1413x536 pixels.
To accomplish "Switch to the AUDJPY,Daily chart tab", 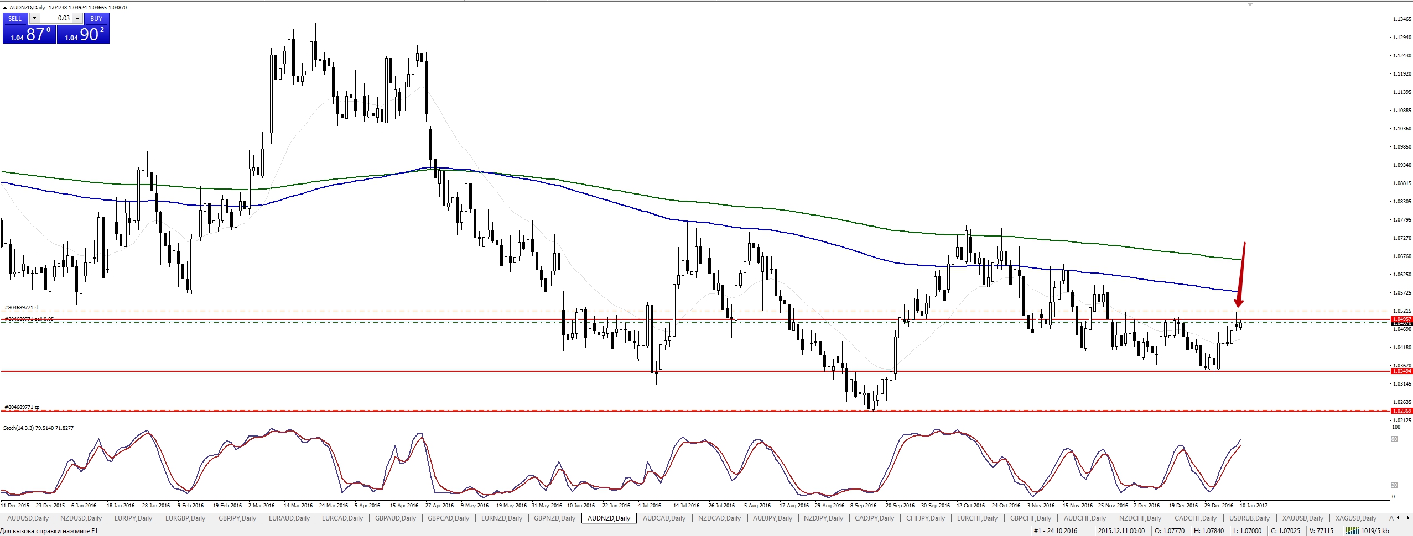I will click(773, 518).
